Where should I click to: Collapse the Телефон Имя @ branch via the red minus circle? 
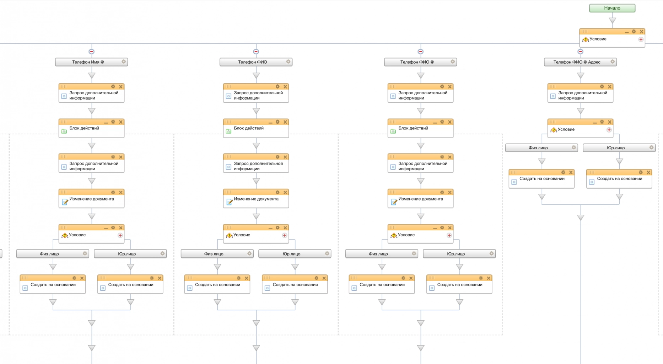tap(91, 52)
